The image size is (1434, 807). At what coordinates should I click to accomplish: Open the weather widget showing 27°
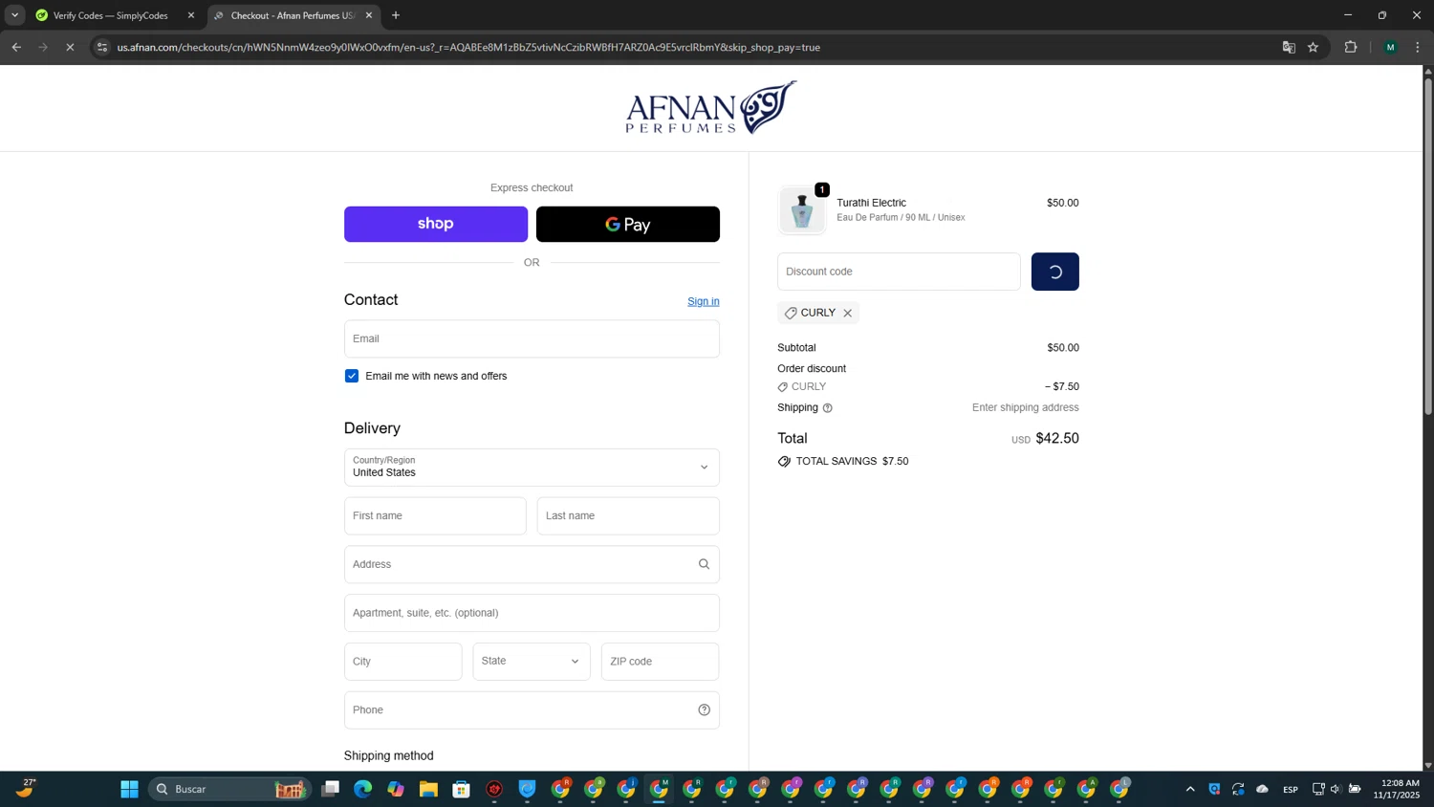pyautogui.click(x=26, y=788)
